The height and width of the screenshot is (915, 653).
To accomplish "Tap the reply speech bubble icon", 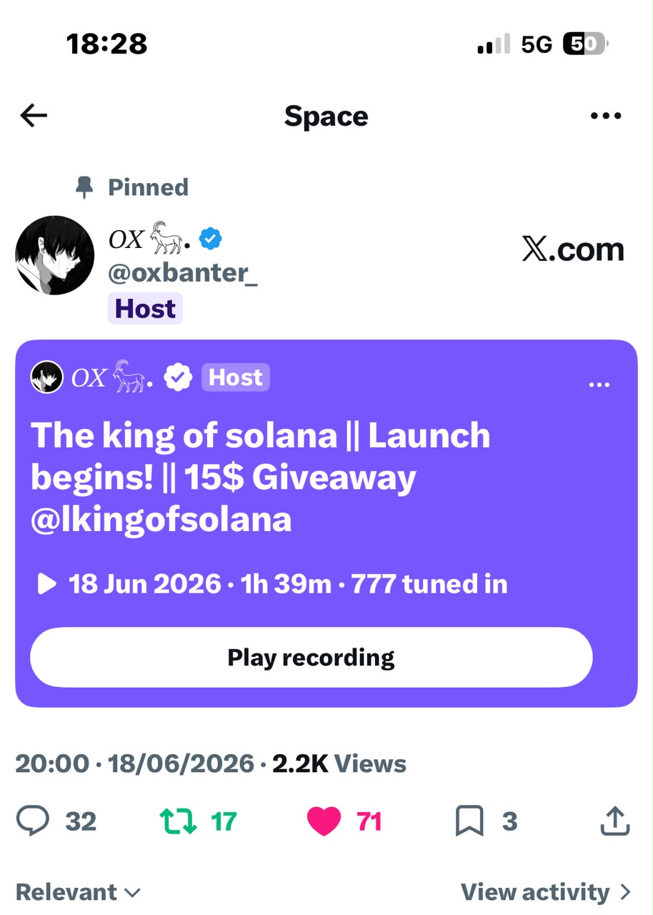I will pyautogui.click(x=33, y=821).
